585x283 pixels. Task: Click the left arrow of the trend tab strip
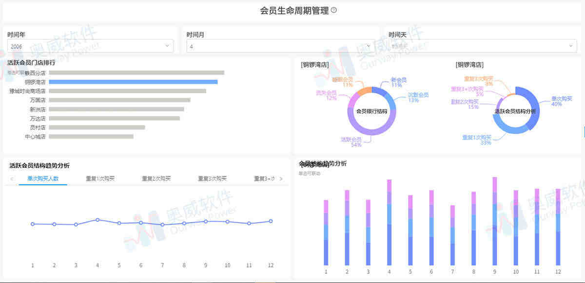point(12,179)
